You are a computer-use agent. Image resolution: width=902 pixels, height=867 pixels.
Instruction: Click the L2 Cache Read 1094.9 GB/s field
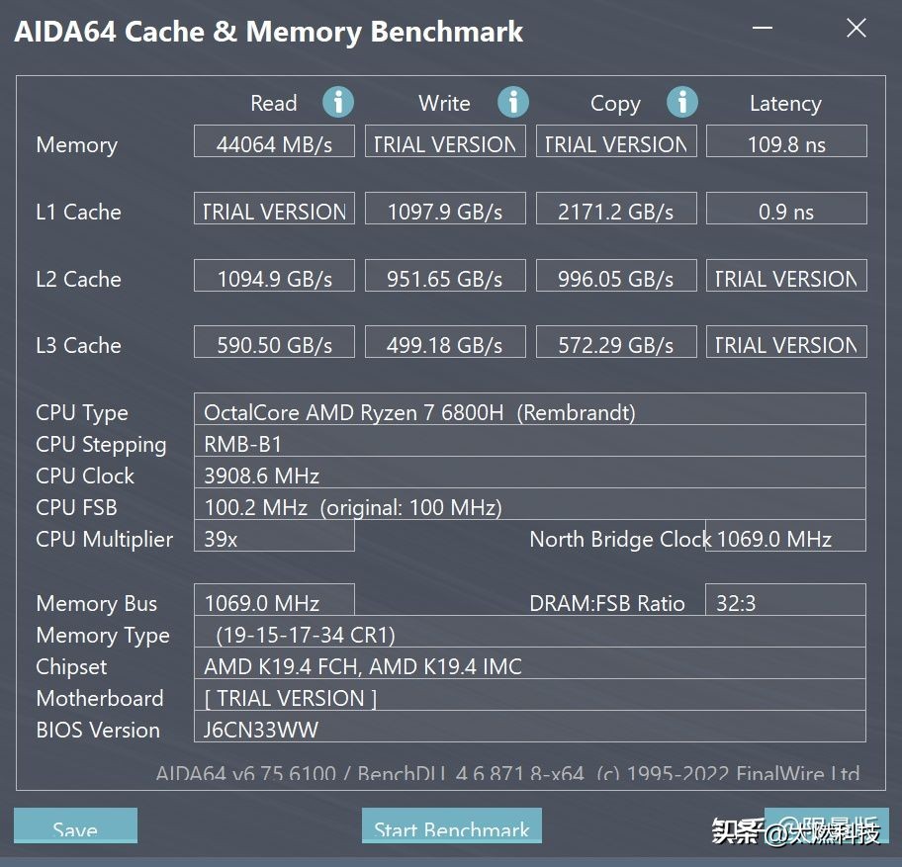[x=274, y=277]
